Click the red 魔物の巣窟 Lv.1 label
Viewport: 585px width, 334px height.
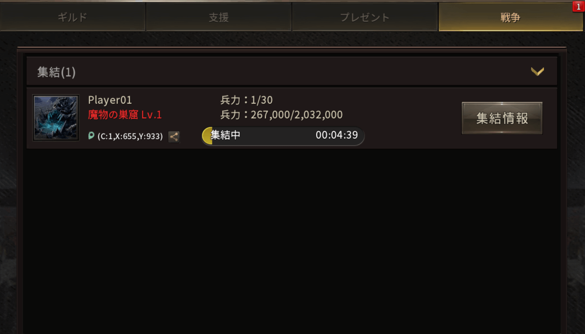(x=125, y=115)
